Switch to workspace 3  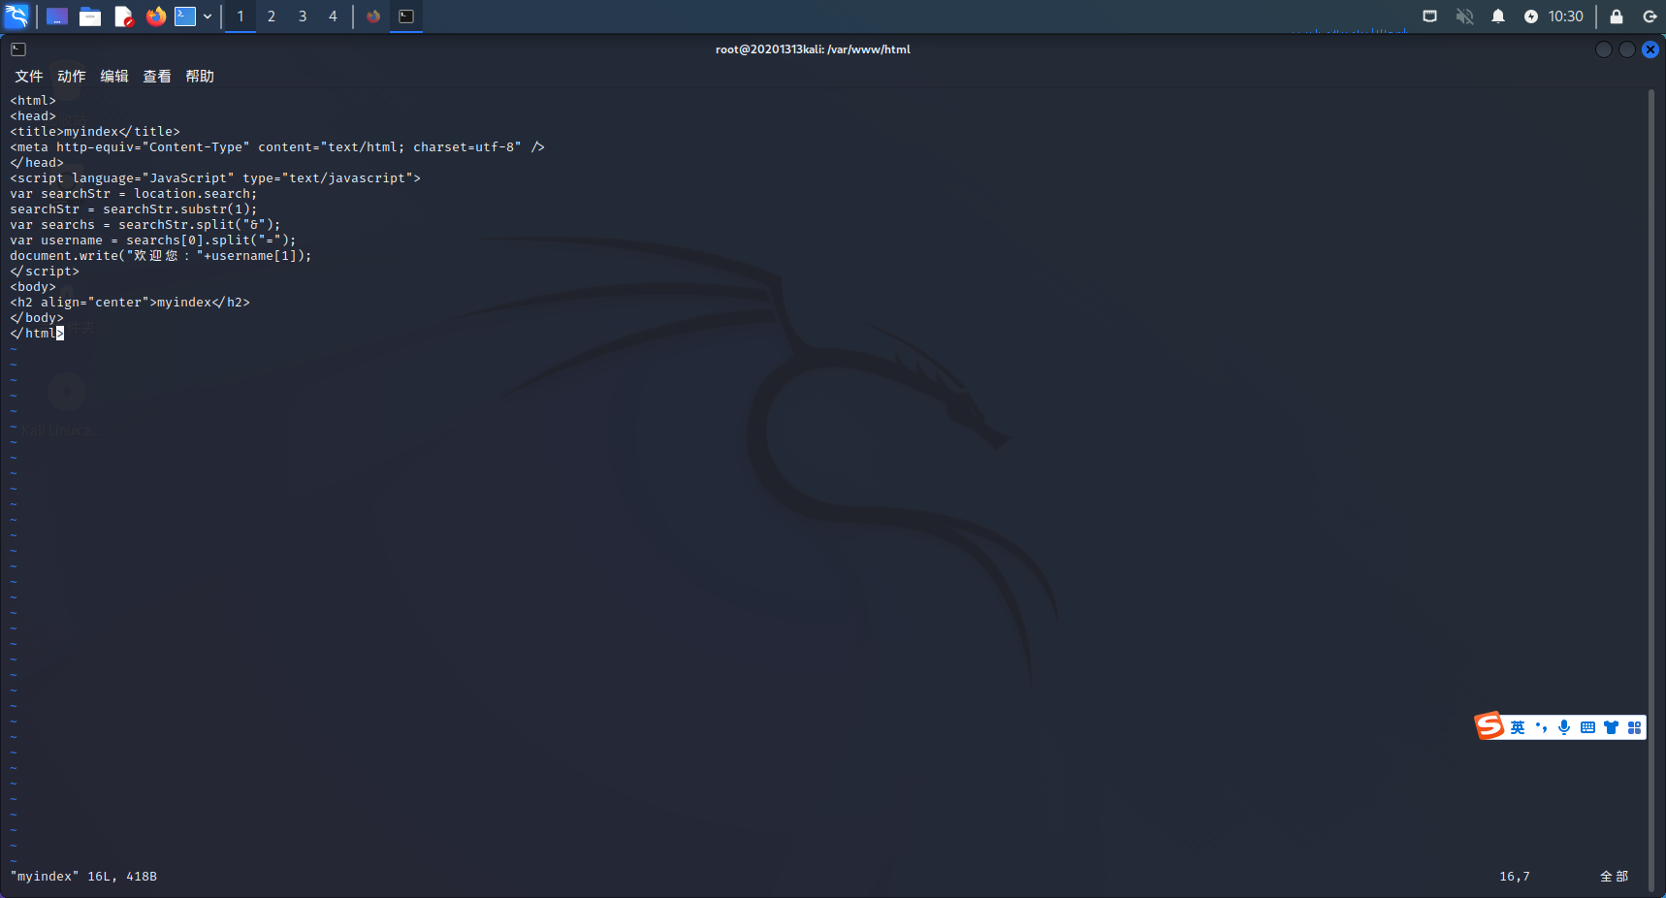pos(303,16)
